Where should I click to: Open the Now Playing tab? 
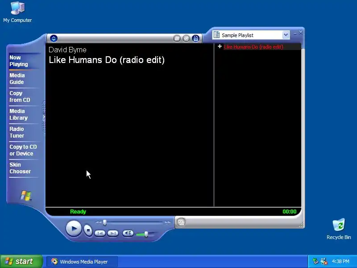coord(19,61)
